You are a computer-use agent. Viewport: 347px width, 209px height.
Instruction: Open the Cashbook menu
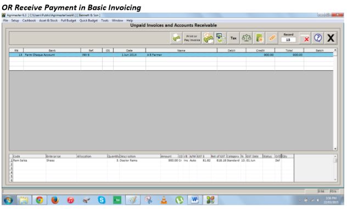(29, 20)
